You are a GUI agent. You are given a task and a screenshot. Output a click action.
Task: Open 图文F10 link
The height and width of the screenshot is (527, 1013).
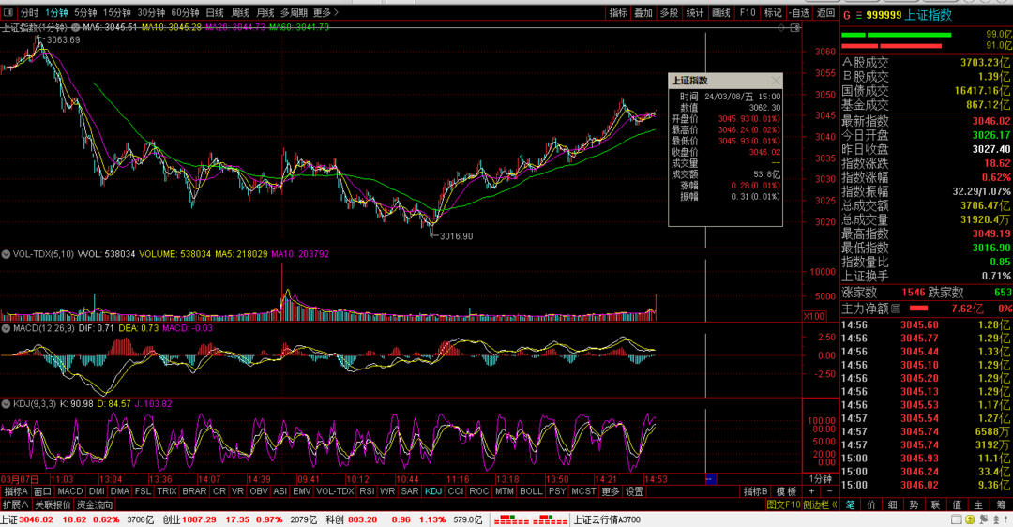(783, 504)
